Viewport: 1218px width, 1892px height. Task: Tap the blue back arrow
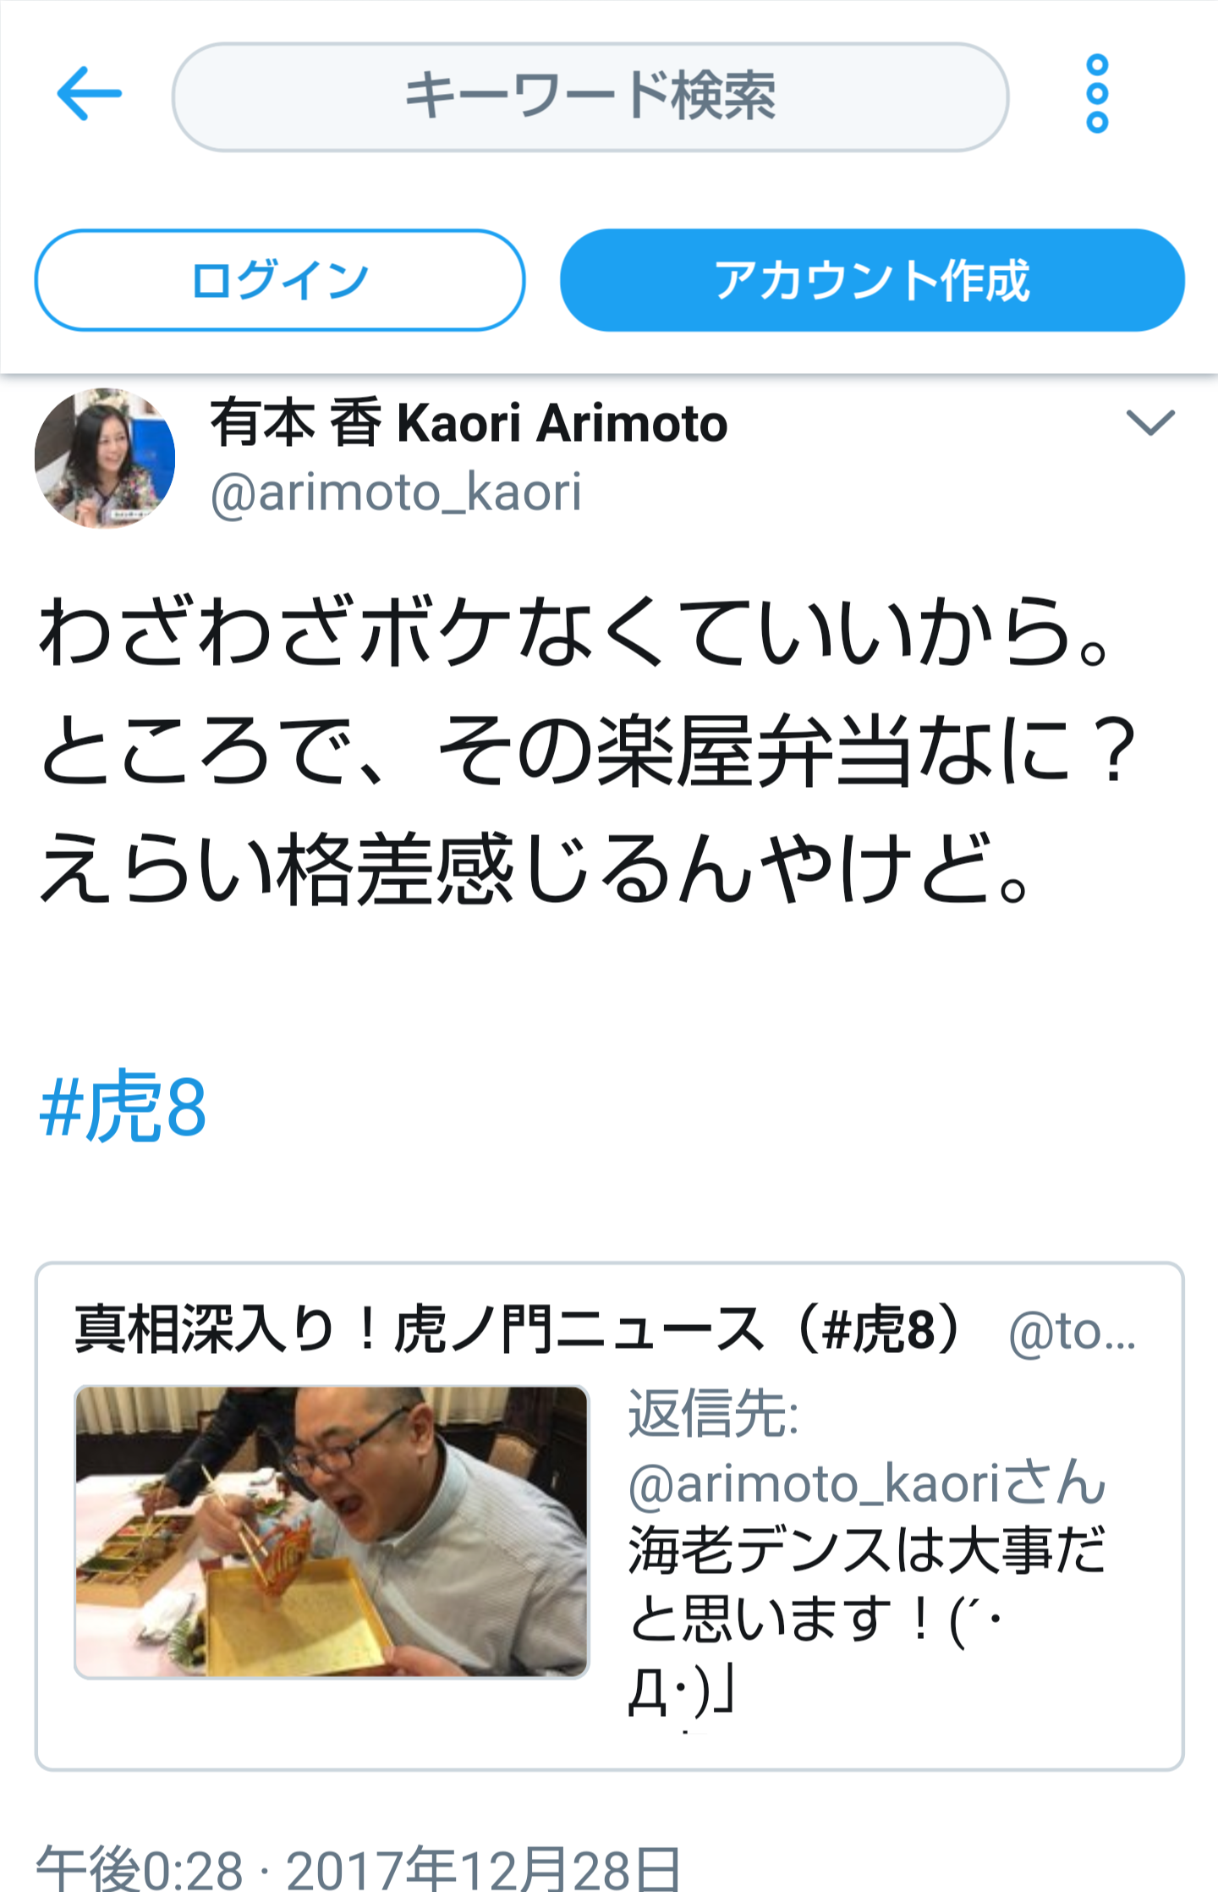click(89, 94)
